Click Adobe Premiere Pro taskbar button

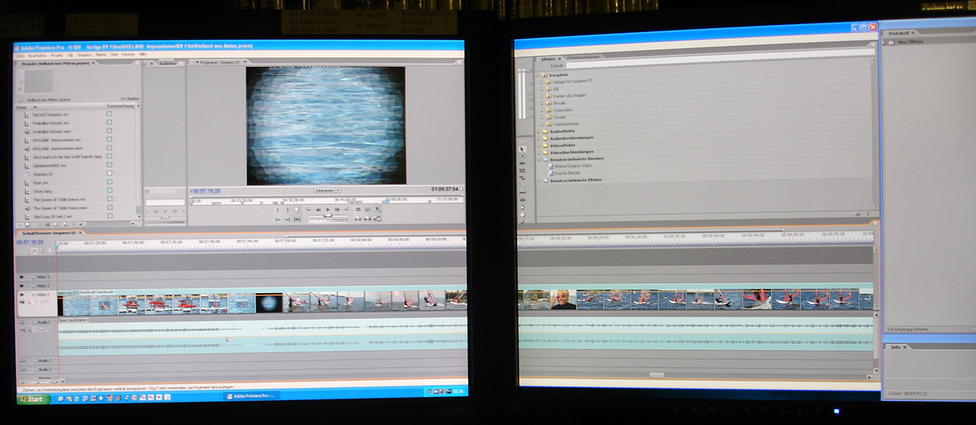(252, 396)
